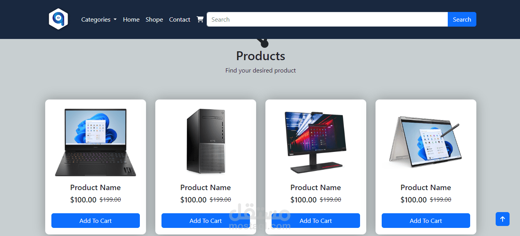Add the convertible laptop to cart

click(x=426, y=221)
